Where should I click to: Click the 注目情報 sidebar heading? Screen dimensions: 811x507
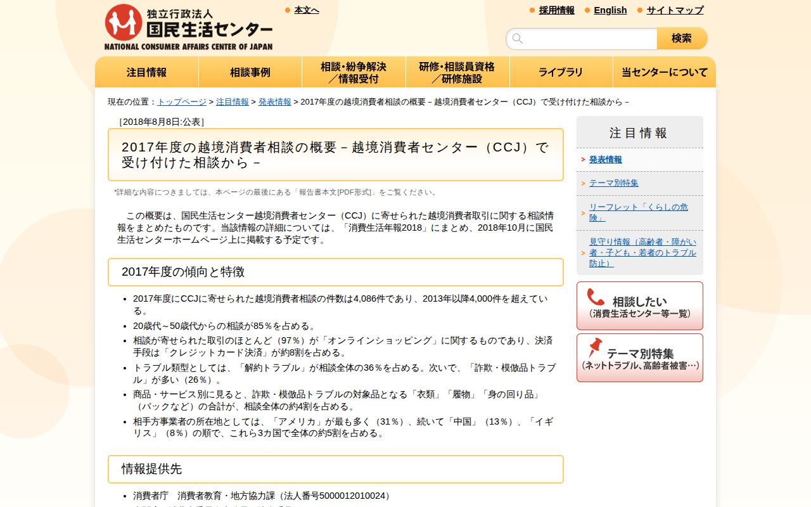click(640, 132)
